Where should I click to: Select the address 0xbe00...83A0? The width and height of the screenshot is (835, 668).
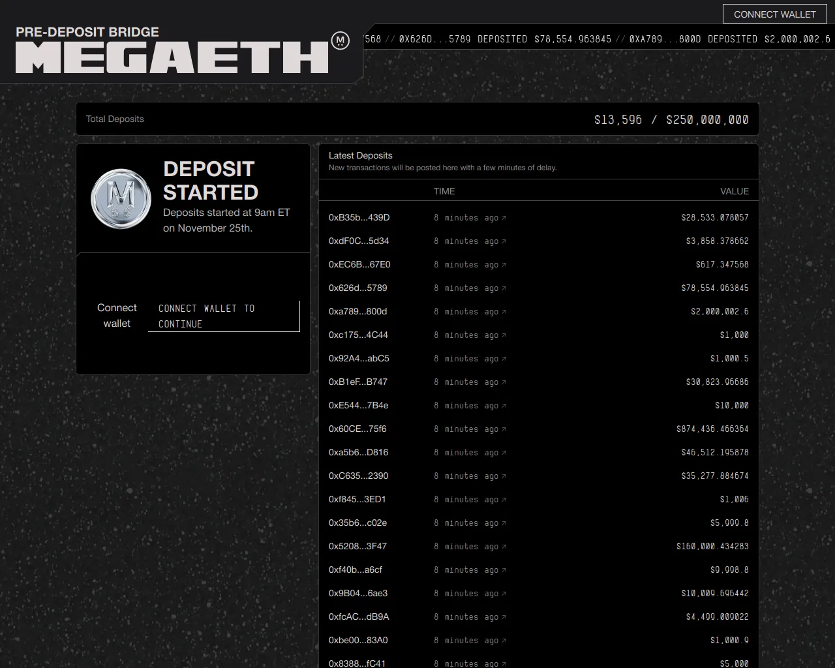pyautogui.click(x=358, y=640)
